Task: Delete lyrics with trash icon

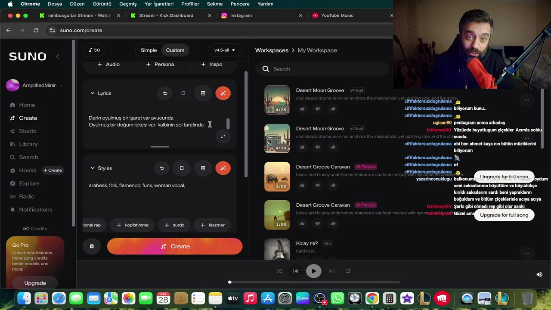Action: click(203, 93)
